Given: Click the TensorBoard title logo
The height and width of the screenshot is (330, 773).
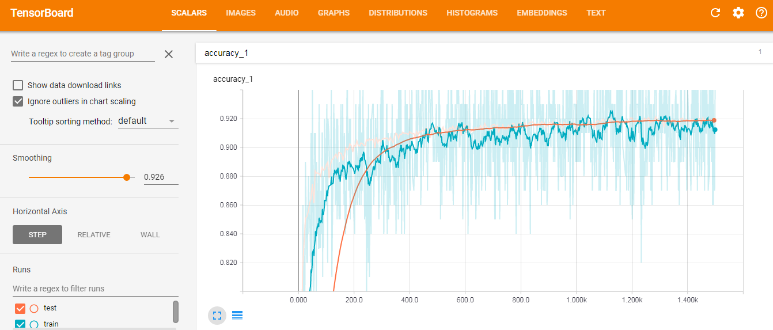Looking at the screenshot, I should click(x=42, y=13).
